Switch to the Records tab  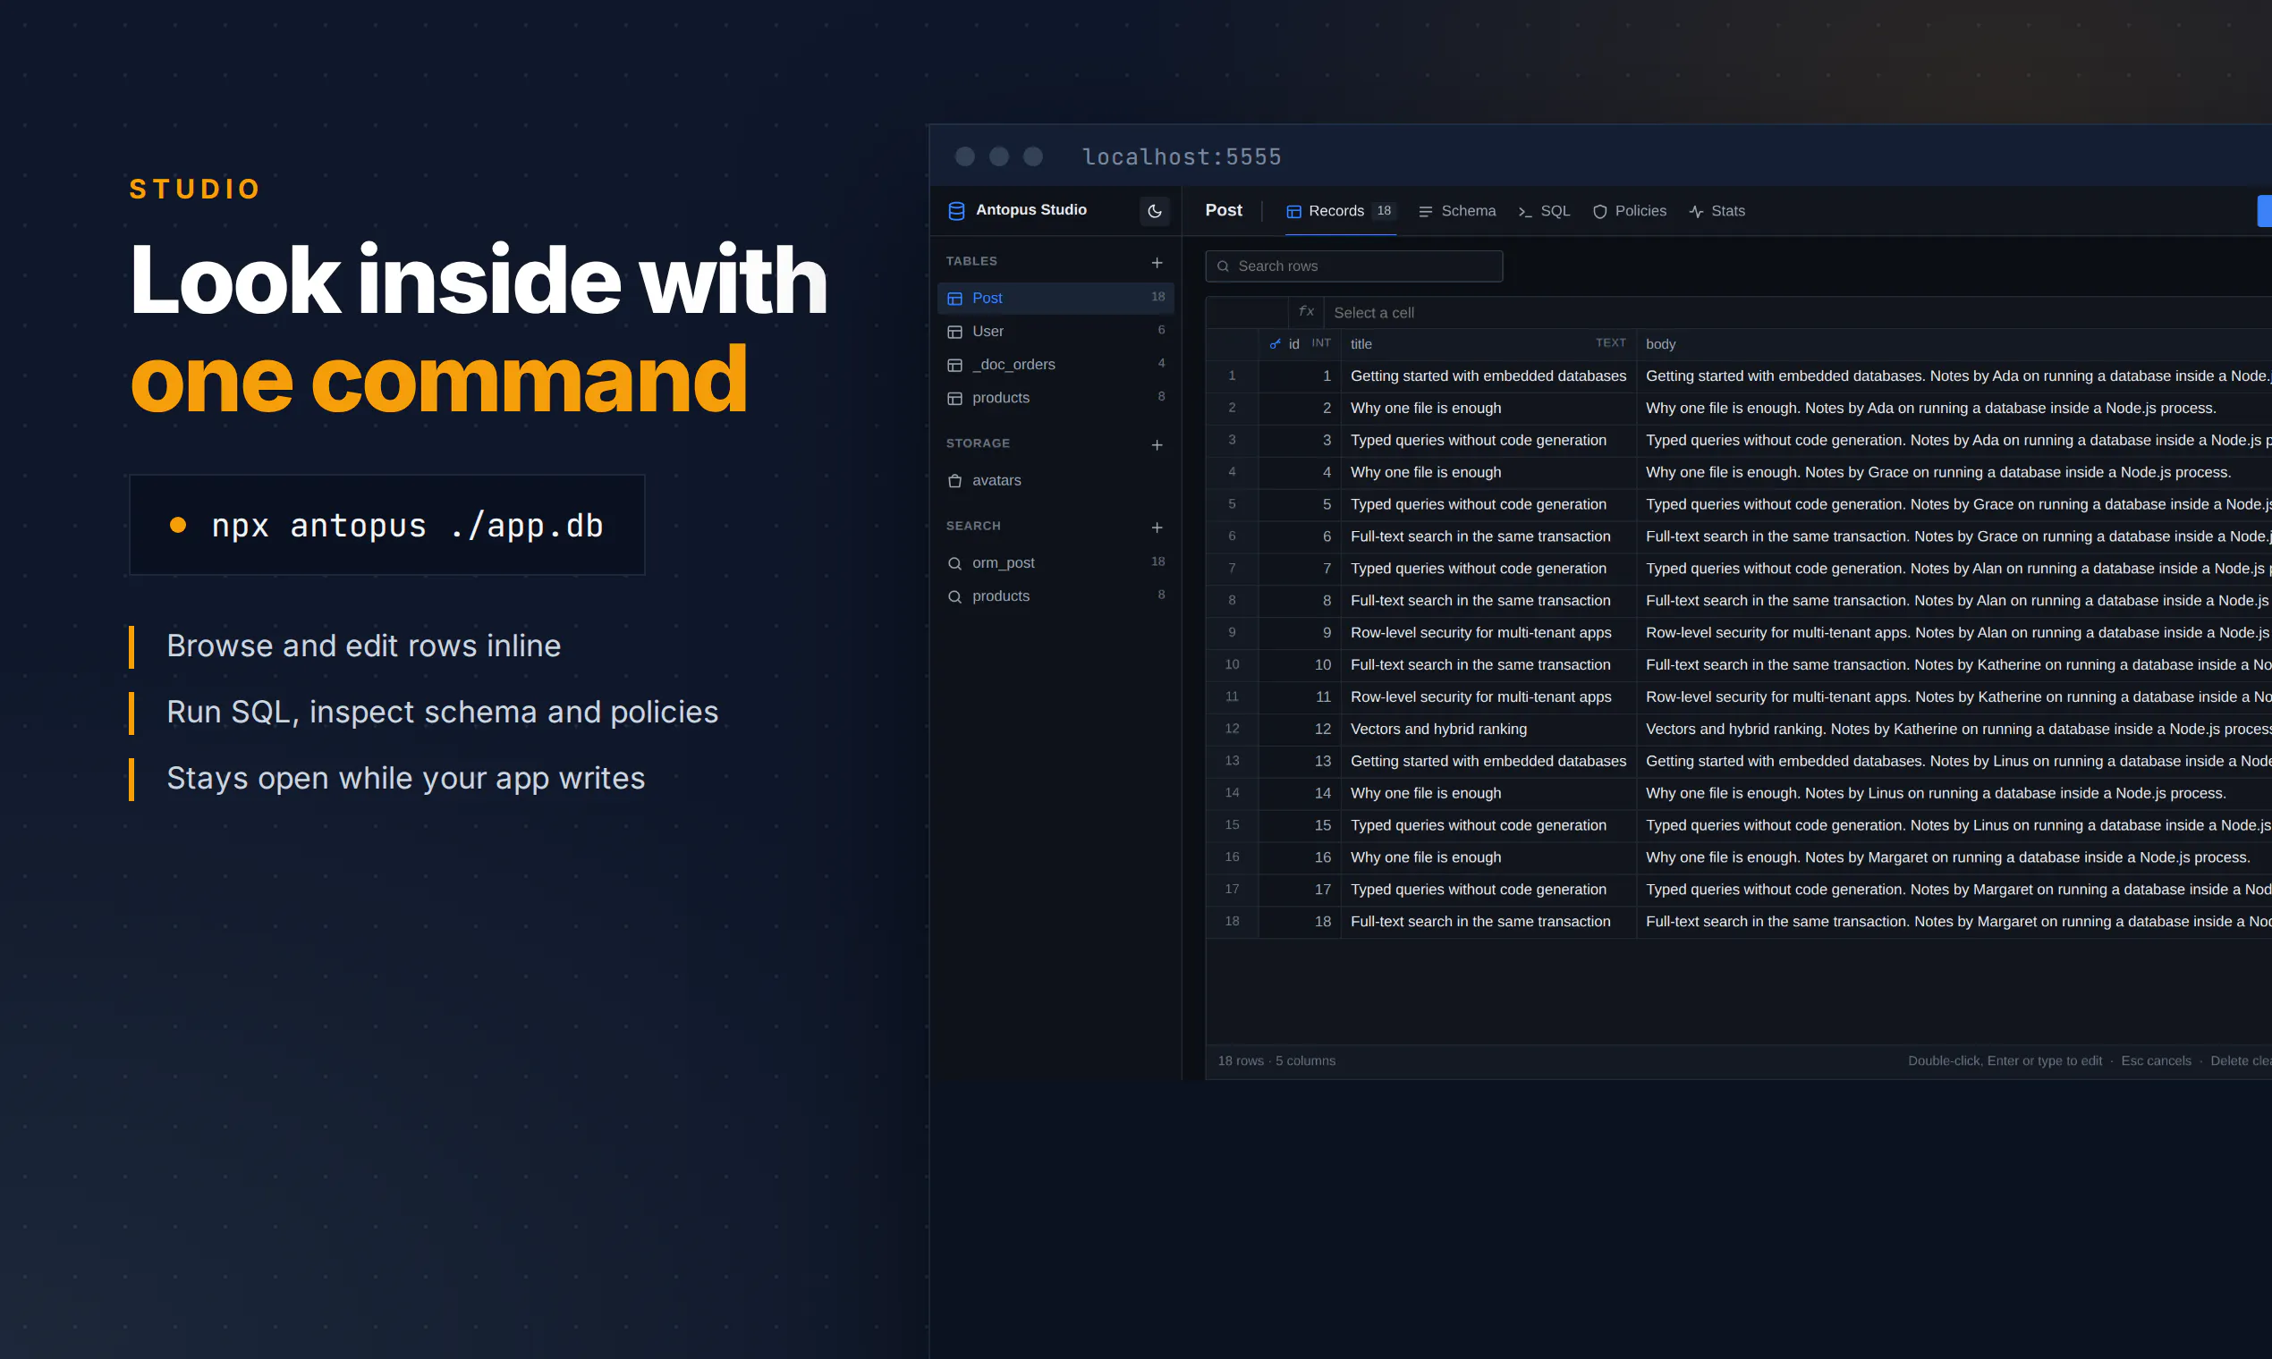(x=1340, y=211)
